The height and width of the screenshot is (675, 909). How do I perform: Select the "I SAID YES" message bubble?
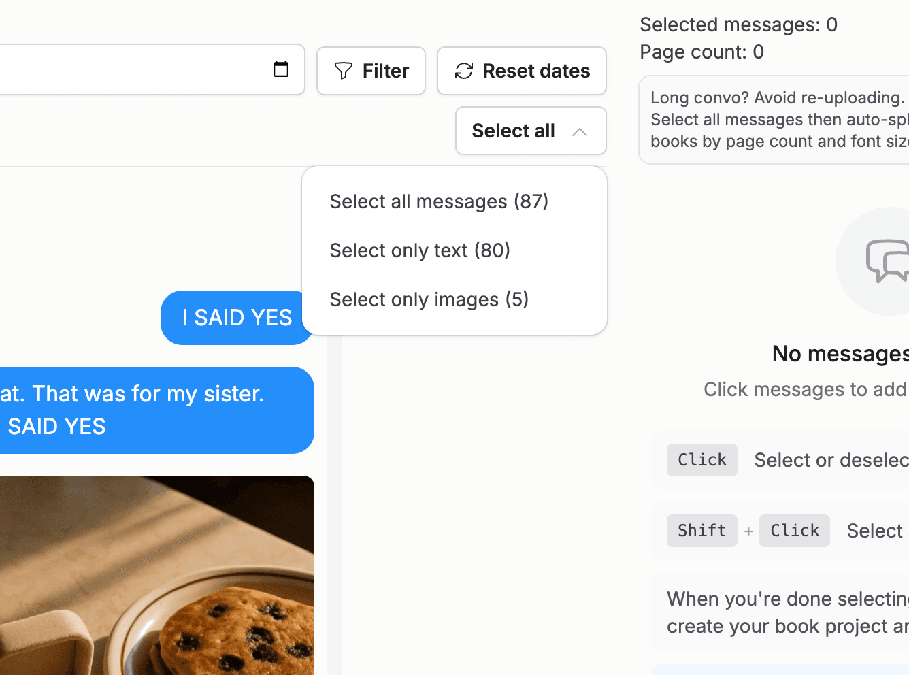(x=237, y=318)
